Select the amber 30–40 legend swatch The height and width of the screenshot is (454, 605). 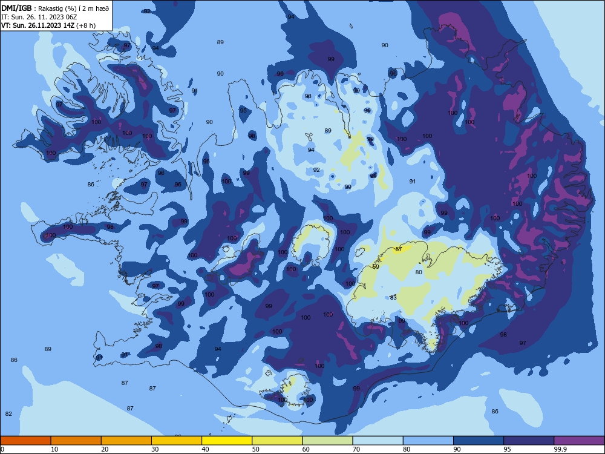tap(177, 441)
